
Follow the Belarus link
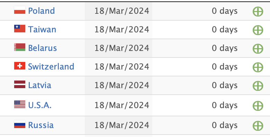point(42,48)
